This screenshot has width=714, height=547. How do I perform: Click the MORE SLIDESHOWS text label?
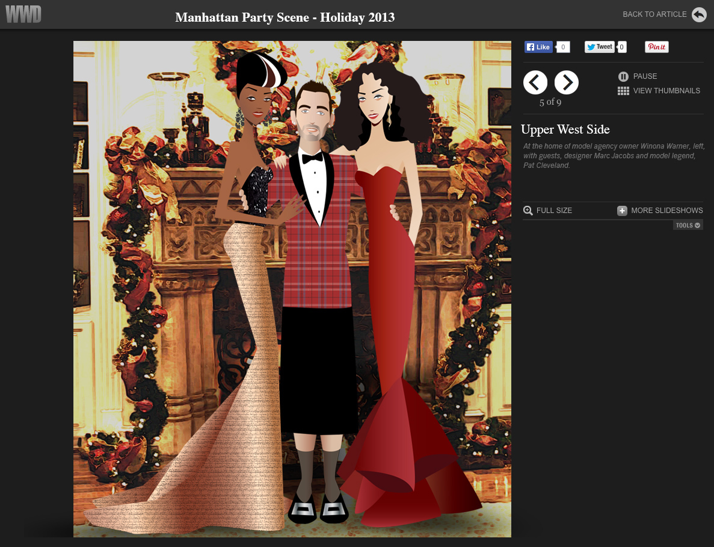[666, 211]
